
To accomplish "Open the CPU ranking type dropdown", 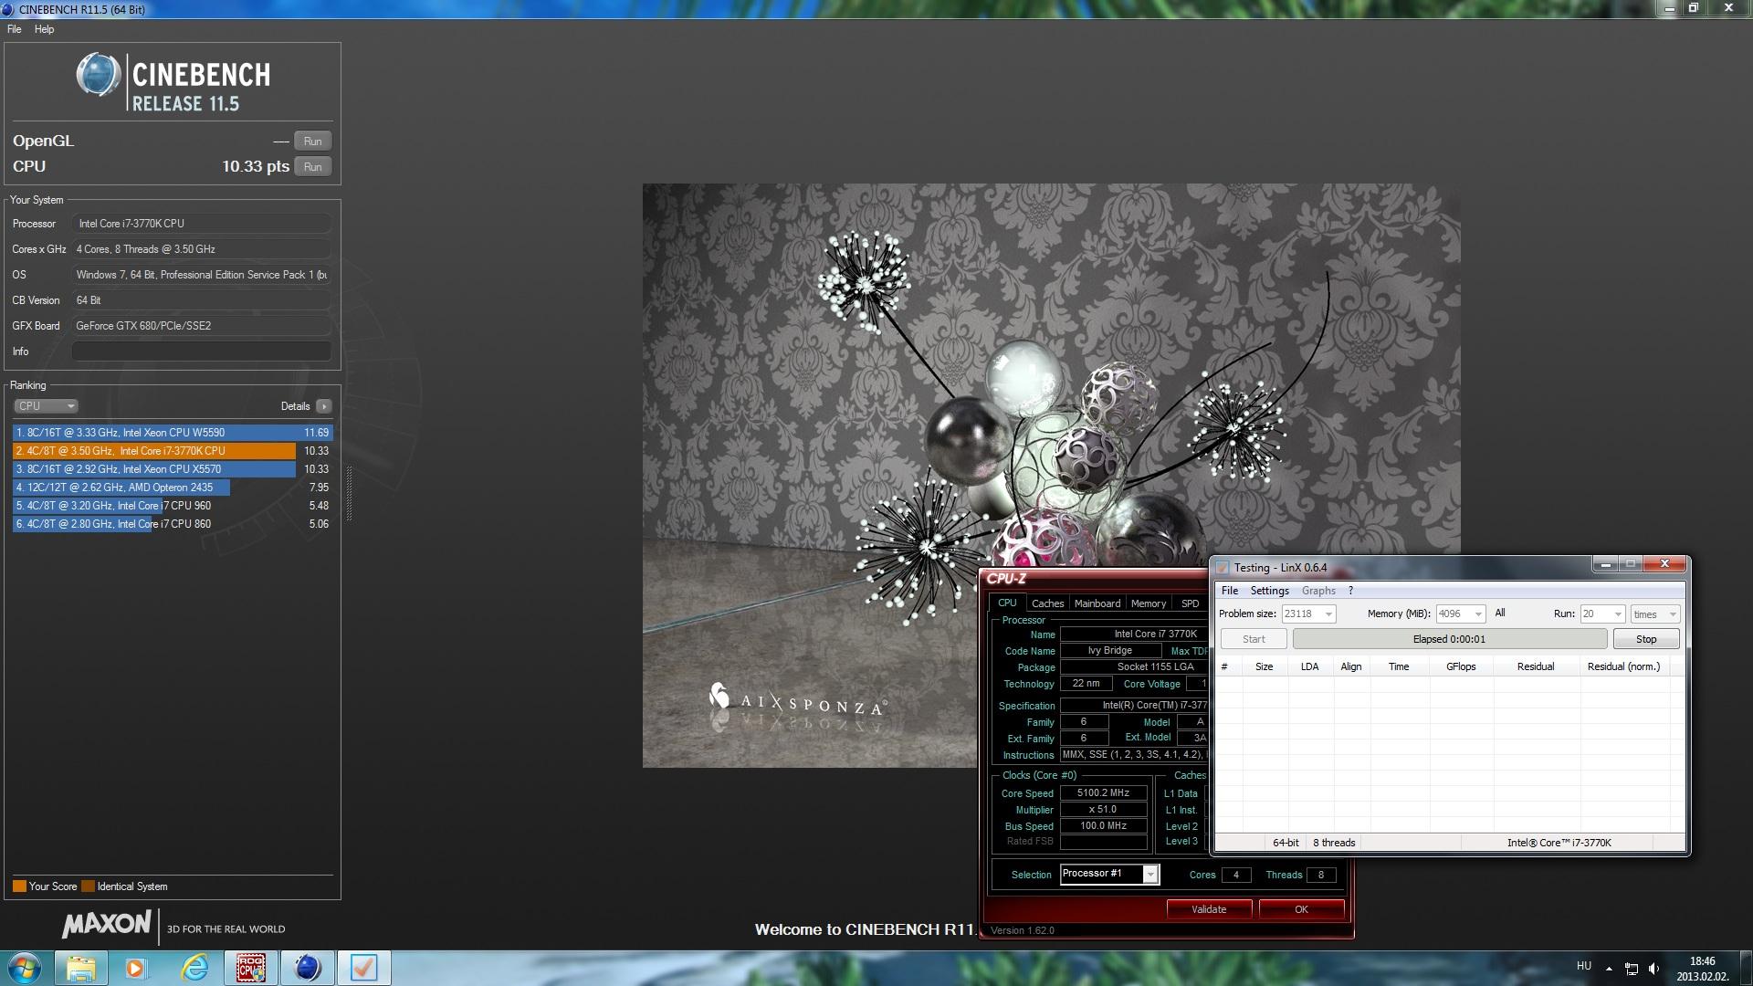I will [x=46, y=406].
